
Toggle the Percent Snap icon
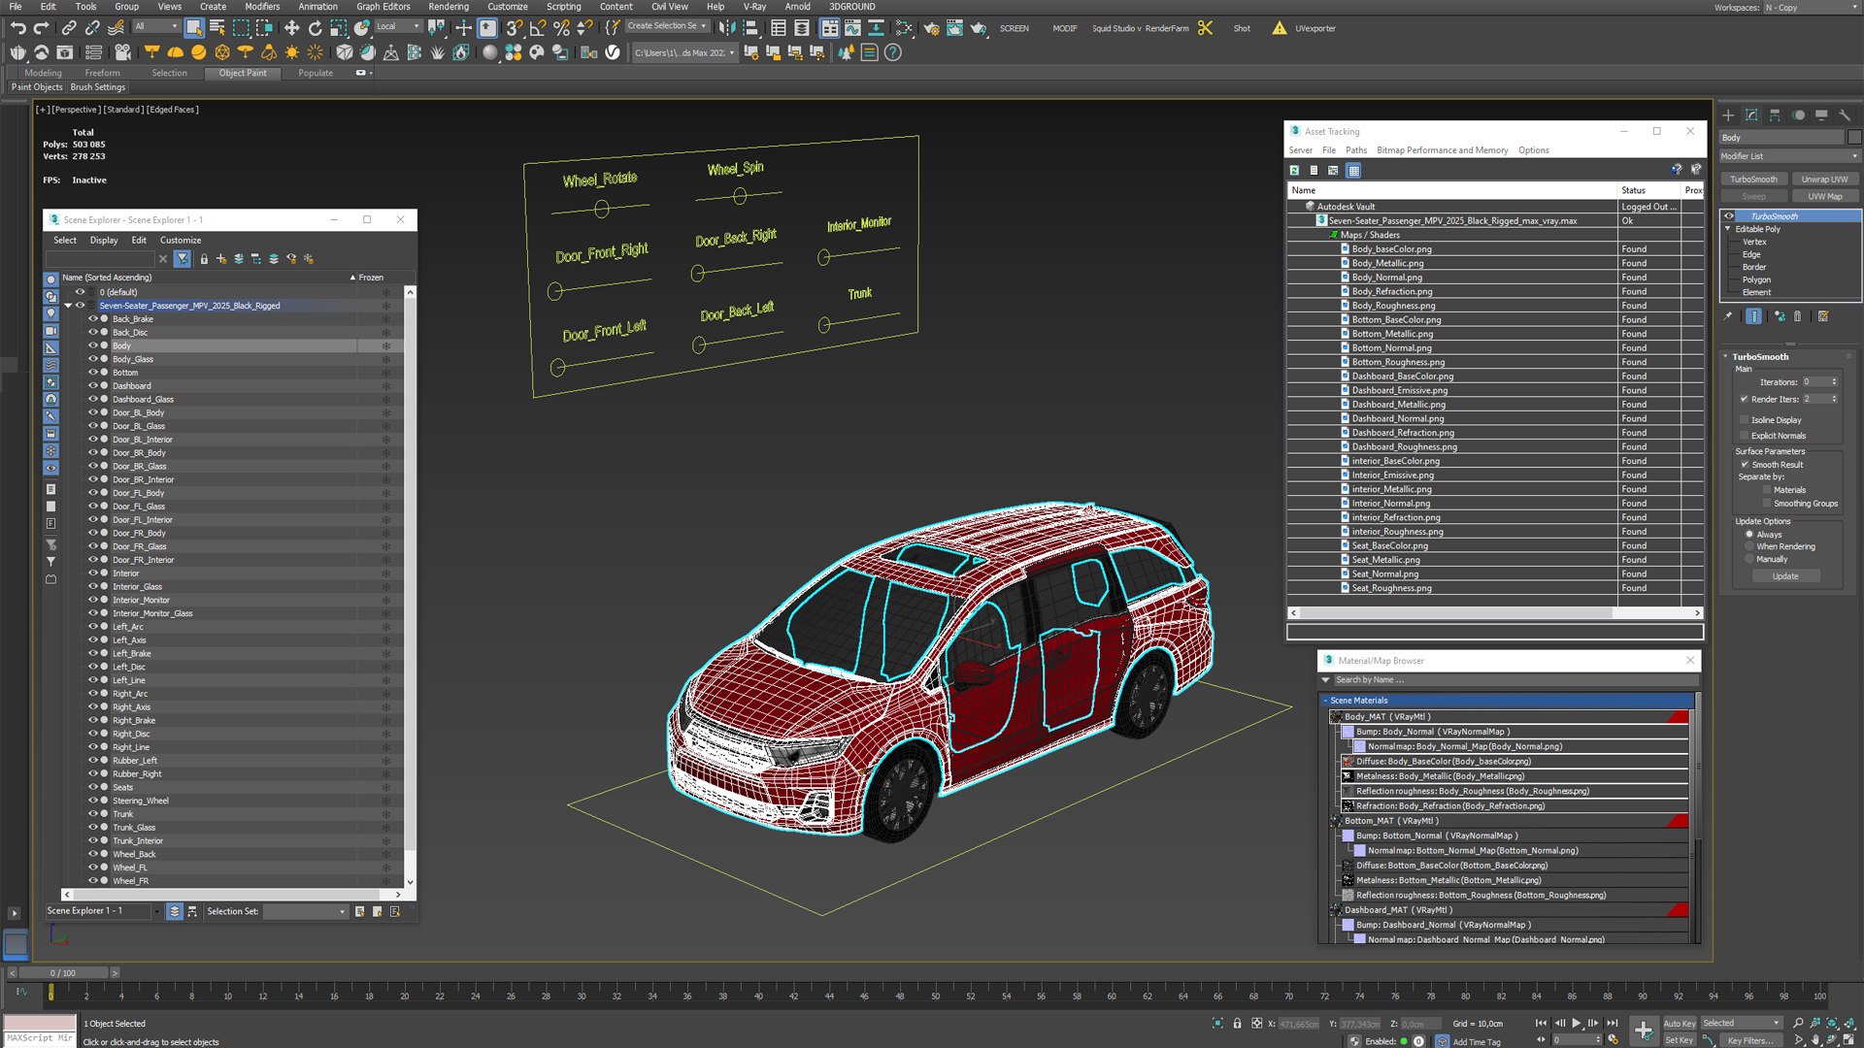point(561,28)
